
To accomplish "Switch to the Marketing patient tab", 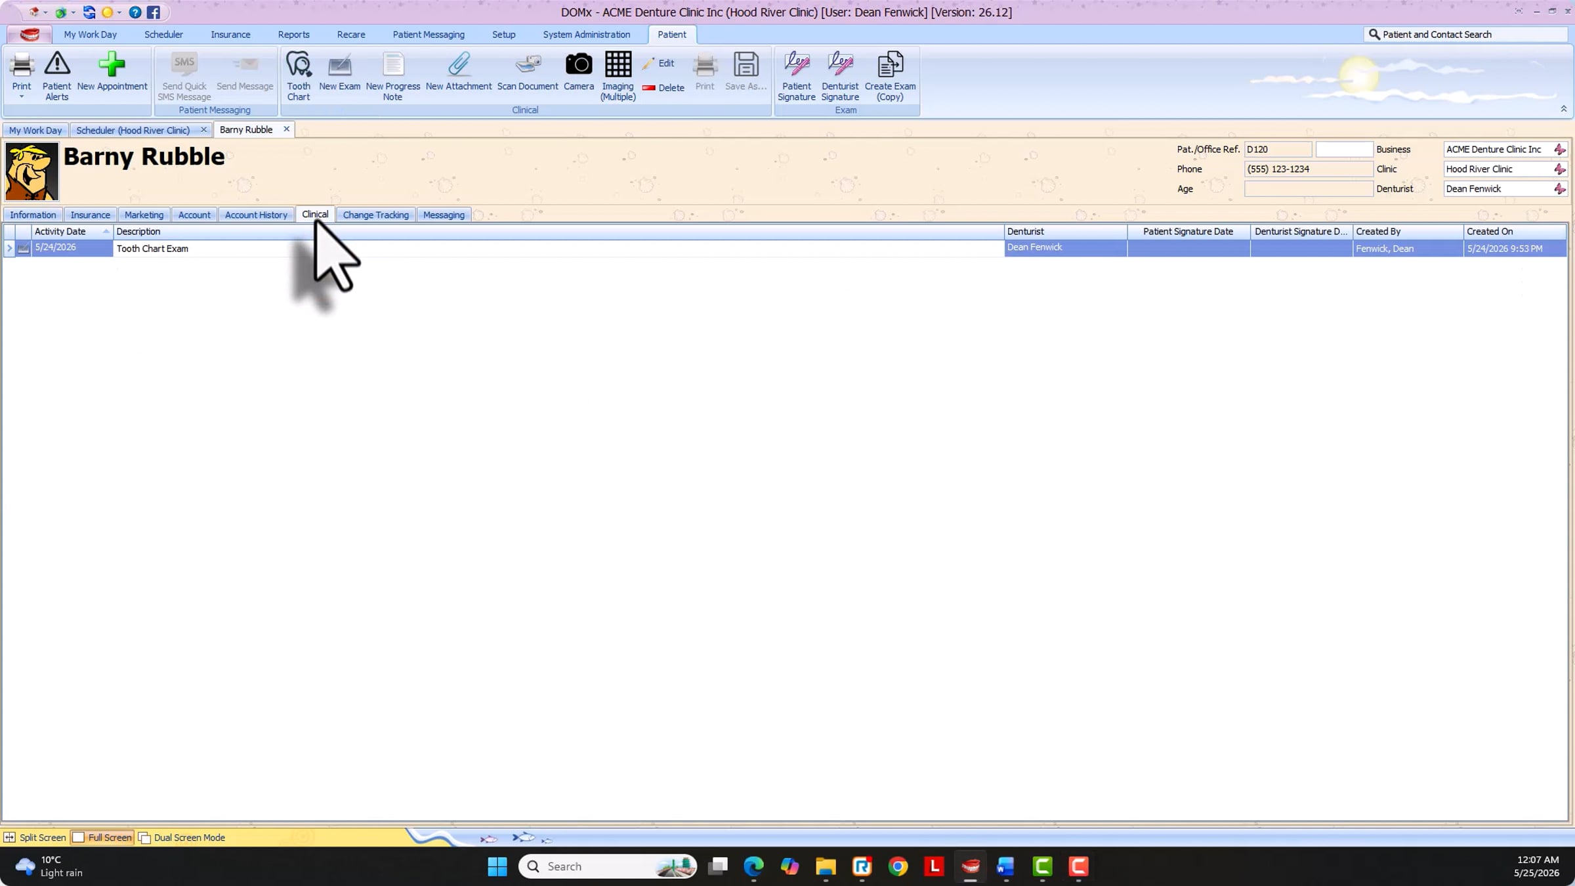I will 144,215.
